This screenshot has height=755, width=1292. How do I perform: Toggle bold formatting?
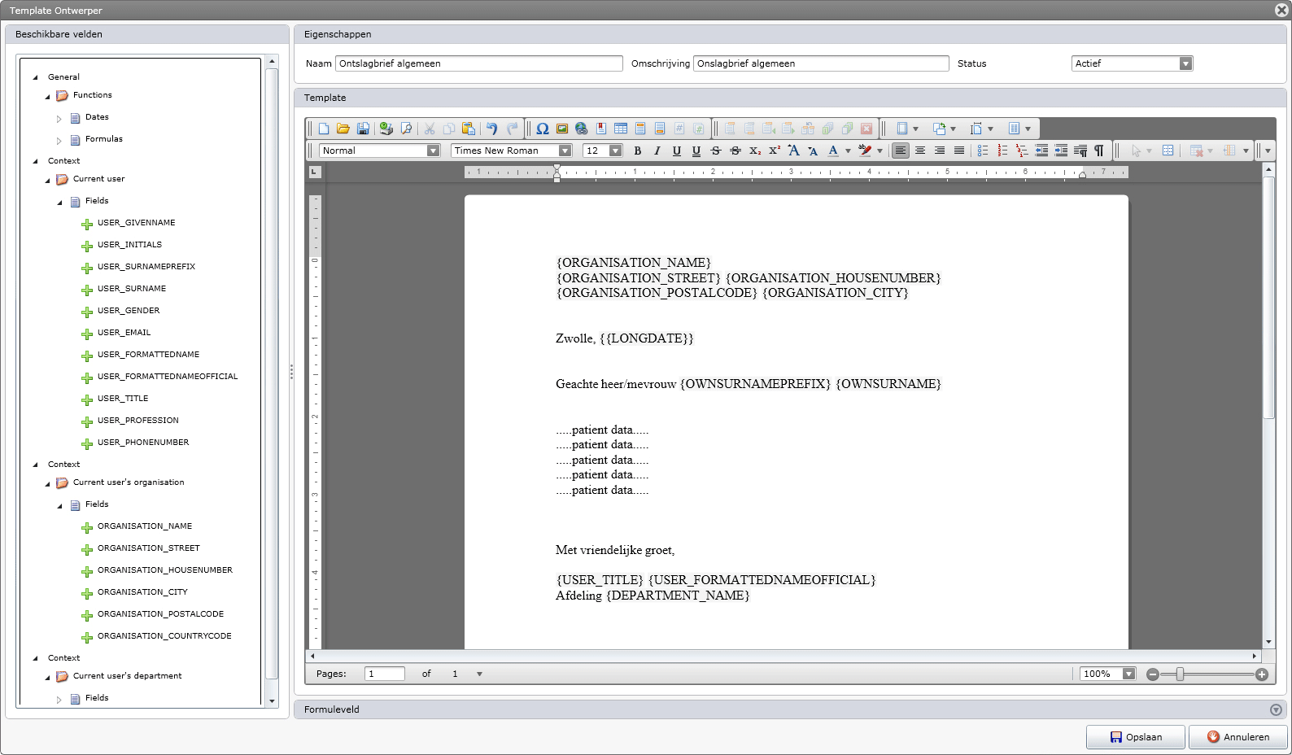[x=637, y=151]
